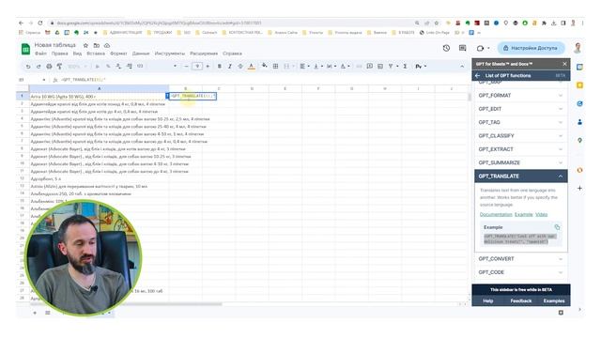This screenshot has height=338, width=601.
Task: Open the GPT_TRANSLATE Video link
Action: point(541,215)
